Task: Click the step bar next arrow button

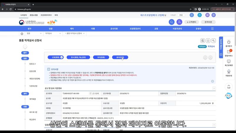Action: coord(210,57)
